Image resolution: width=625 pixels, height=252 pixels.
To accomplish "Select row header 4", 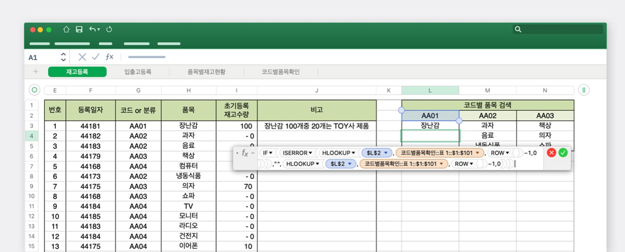I will [31, 136].
